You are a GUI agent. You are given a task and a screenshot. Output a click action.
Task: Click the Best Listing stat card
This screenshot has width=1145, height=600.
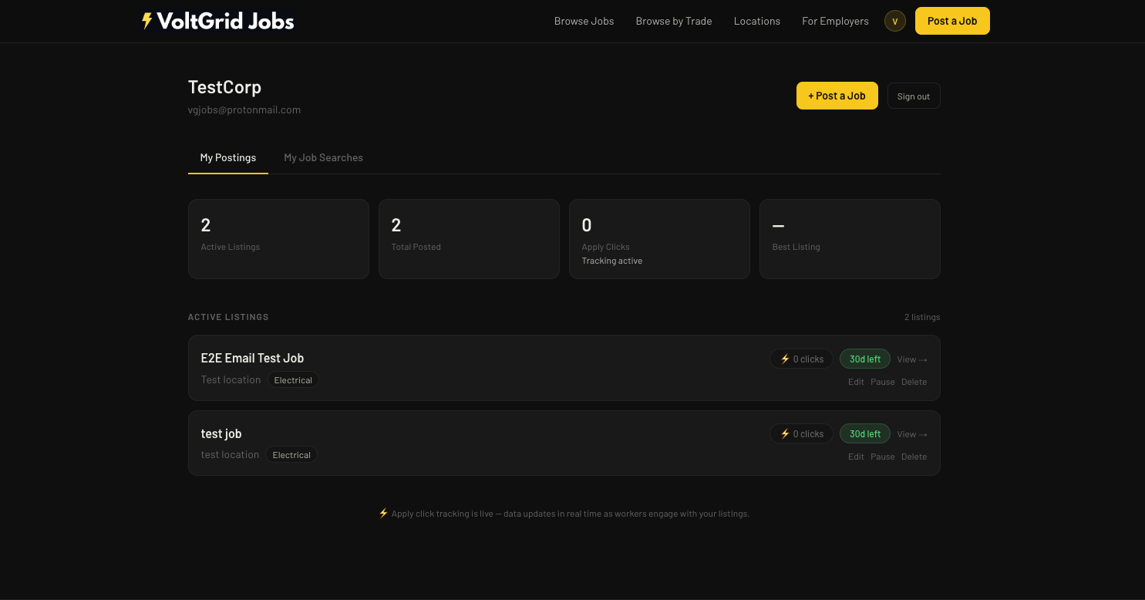[850, 239]
